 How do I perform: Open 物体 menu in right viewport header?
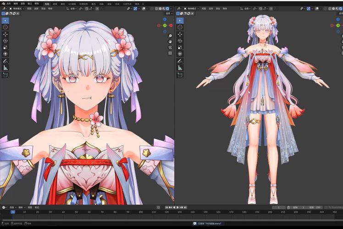click(225, 9)
